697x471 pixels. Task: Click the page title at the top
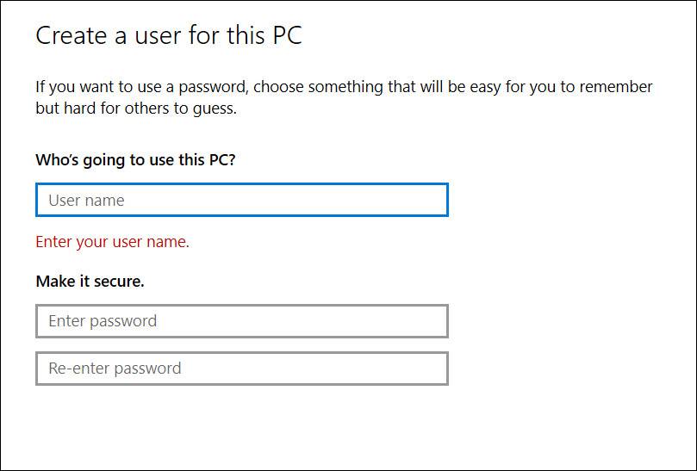[x=169, y=36]
